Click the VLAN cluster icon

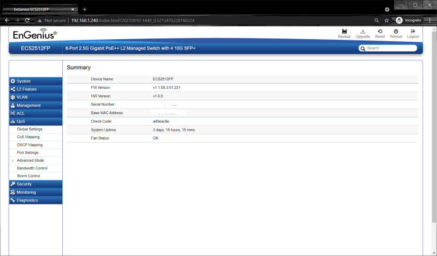(13, 97)
